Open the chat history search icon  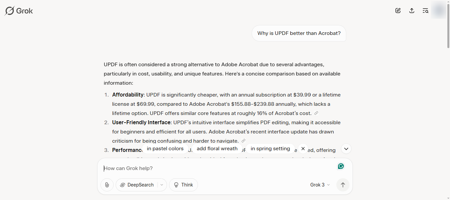(x=426, y=11)
